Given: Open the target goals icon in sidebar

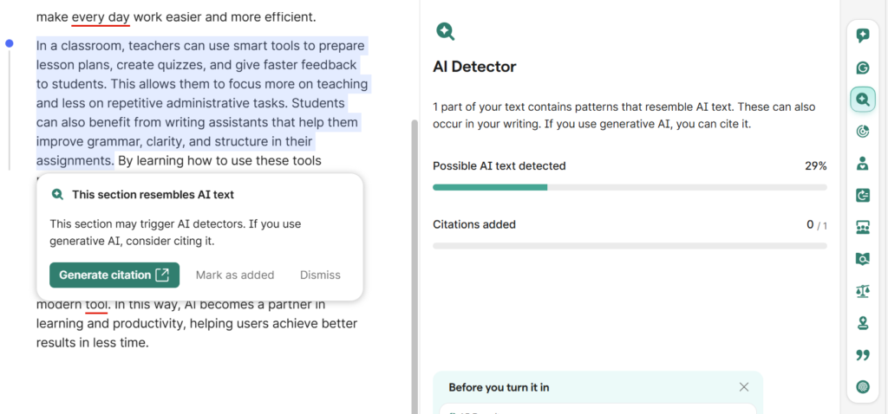Looking at the screenshot, I should coord(862,132).
